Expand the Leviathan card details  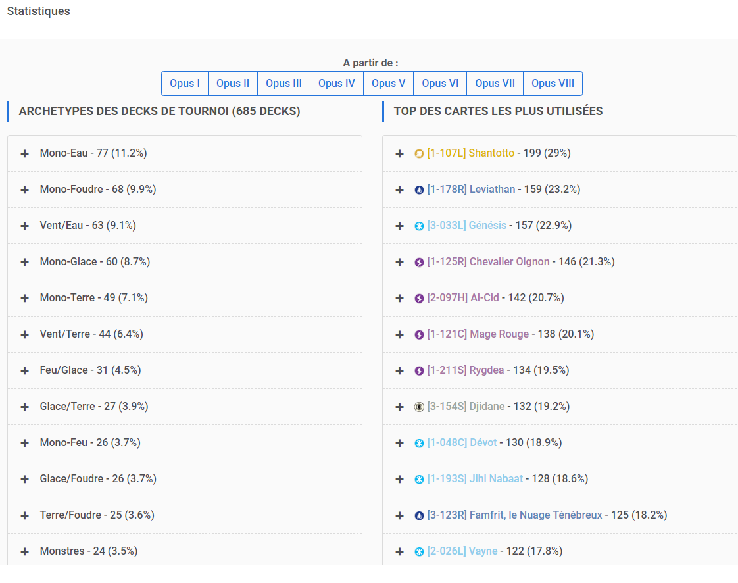click(400, 190)
